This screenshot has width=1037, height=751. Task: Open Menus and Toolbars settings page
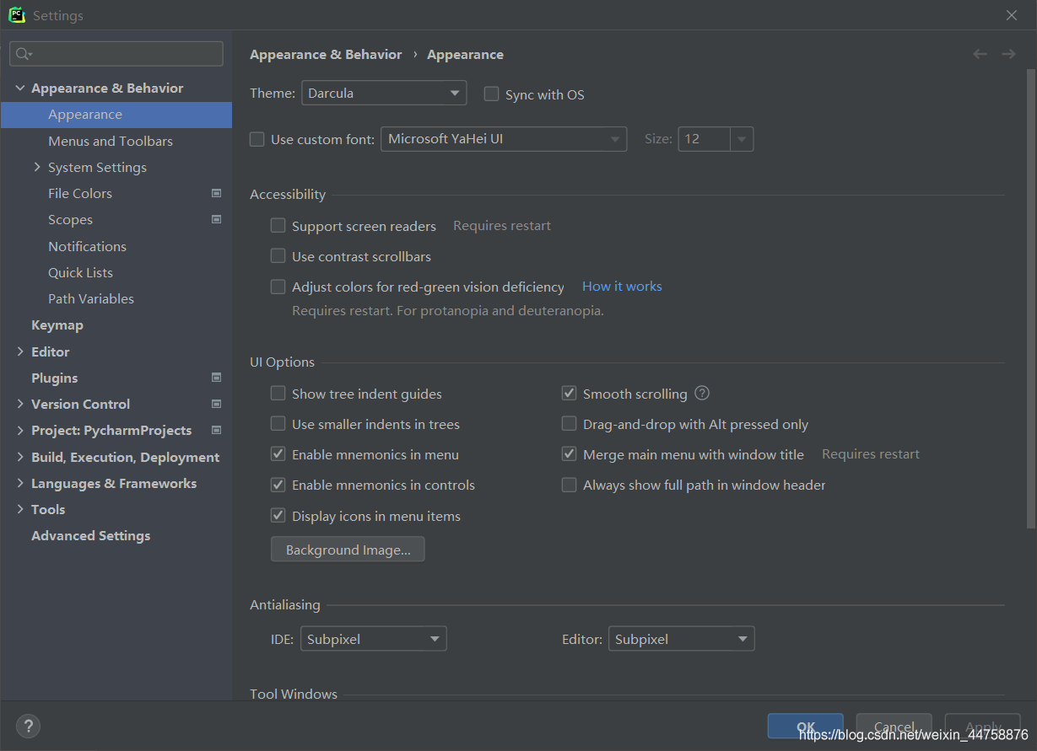111,141
